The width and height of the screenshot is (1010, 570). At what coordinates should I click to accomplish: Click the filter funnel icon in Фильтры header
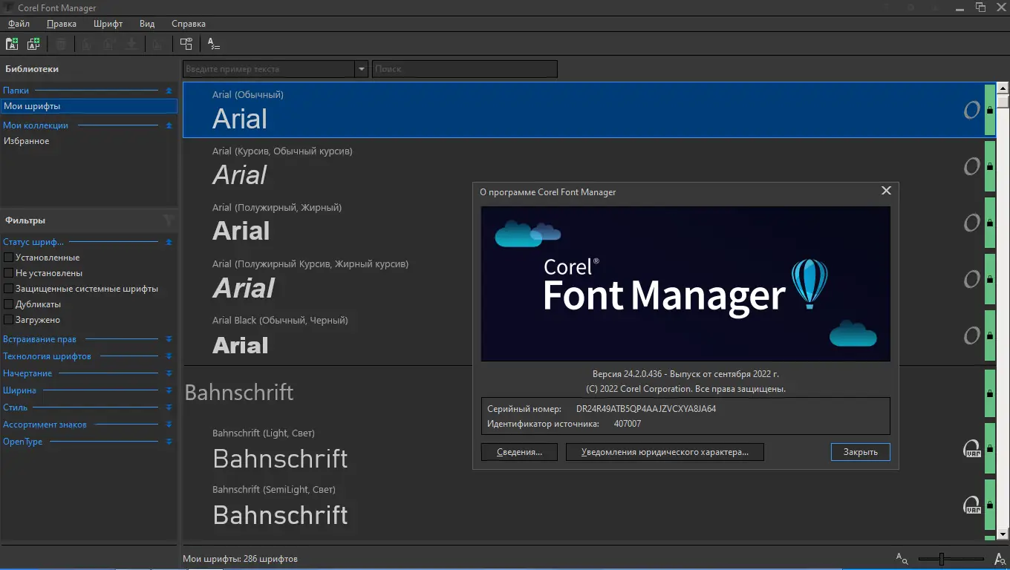tap(169, 220)
